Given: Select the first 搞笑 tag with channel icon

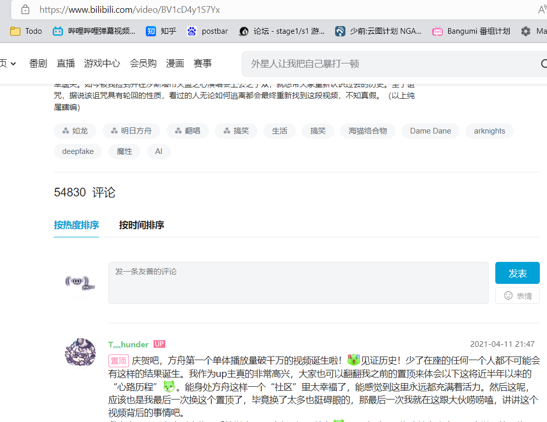Looking at the screenshot, I should [x=236, y=131].
